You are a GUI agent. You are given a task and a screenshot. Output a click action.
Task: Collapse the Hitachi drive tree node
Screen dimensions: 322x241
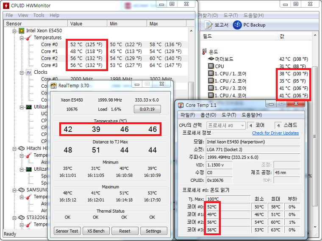tap(14, 149)
